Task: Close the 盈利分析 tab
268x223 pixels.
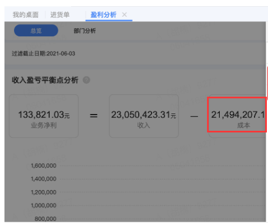Action: pos(124,15)
